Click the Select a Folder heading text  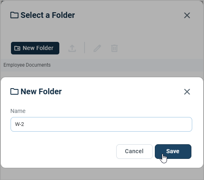tap(48, 15)
